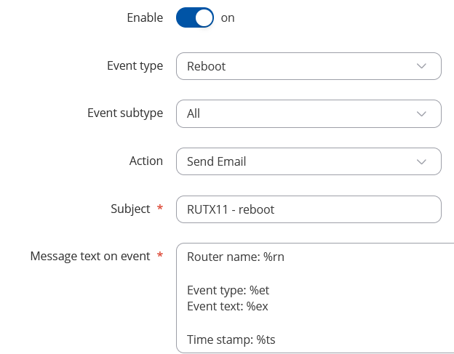Click the red asterisk beside Message text label
Screen dimensions: 454x354
tap(160, 255)
